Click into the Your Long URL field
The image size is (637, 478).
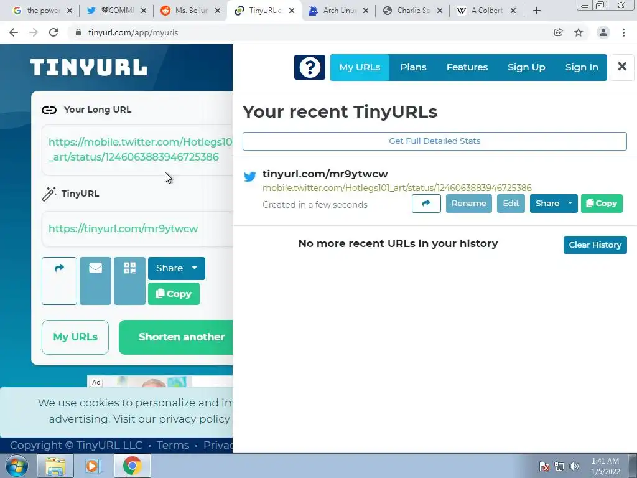pos(137,150)
